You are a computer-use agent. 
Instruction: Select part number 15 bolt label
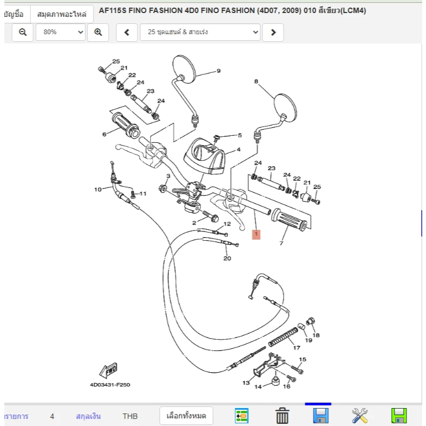click(303, 360)
